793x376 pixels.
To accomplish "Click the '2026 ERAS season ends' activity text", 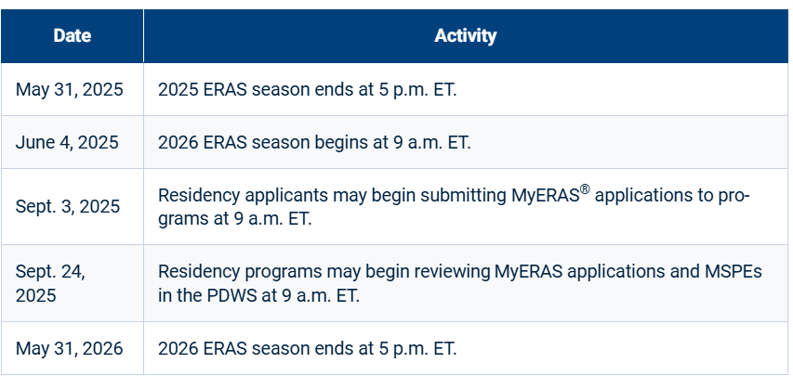I will [x=309, y=349].
